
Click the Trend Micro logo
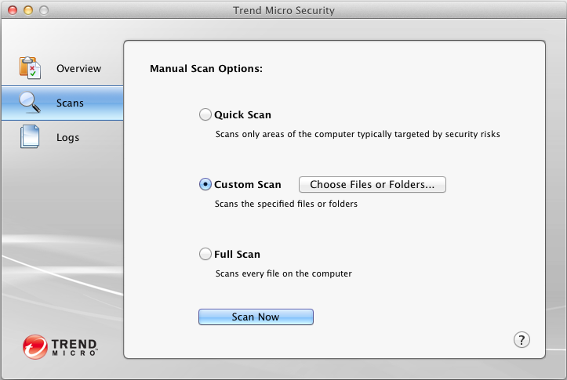60,346
